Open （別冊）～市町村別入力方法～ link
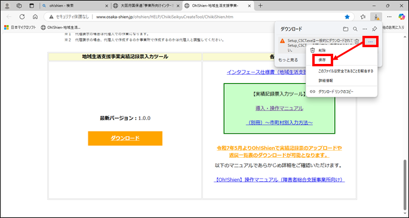409x218 pixels. click(x=279, y=122)
